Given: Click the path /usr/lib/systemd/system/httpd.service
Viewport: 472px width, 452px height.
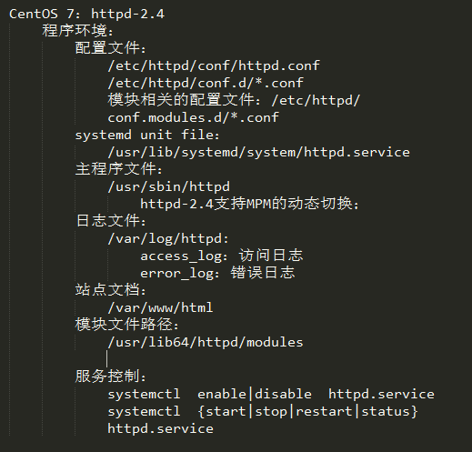Looking at the screenshot, I should [259, 152].
